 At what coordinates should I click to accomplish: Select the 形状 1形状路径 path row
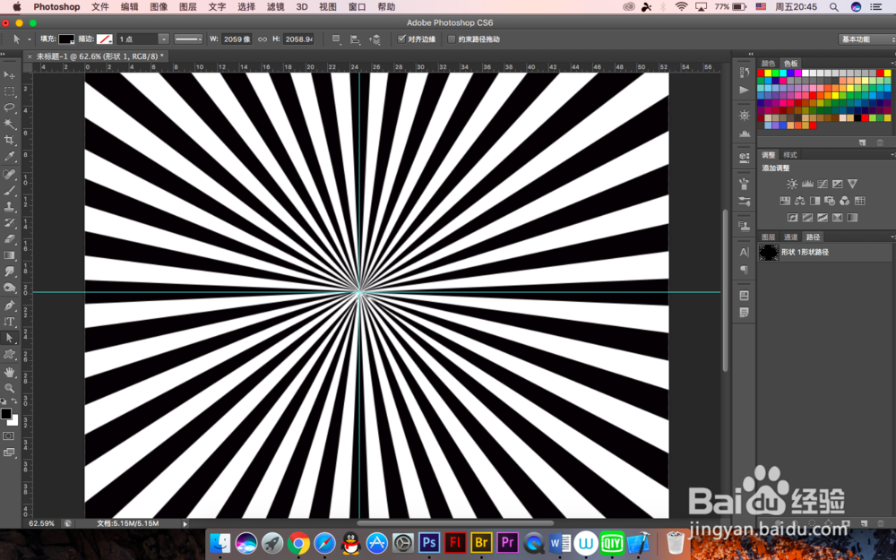coord(825,252)
